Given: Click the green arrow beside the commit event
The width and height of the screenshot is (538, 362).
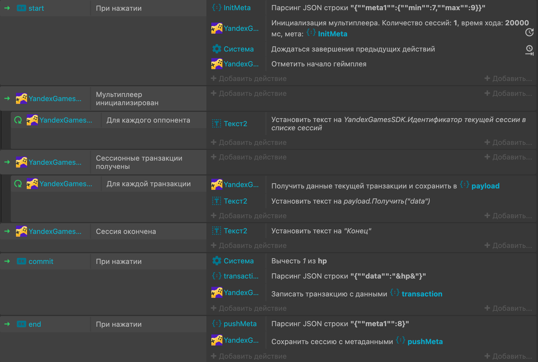Looking at the screenshot, I should click(x=7, y=261).
